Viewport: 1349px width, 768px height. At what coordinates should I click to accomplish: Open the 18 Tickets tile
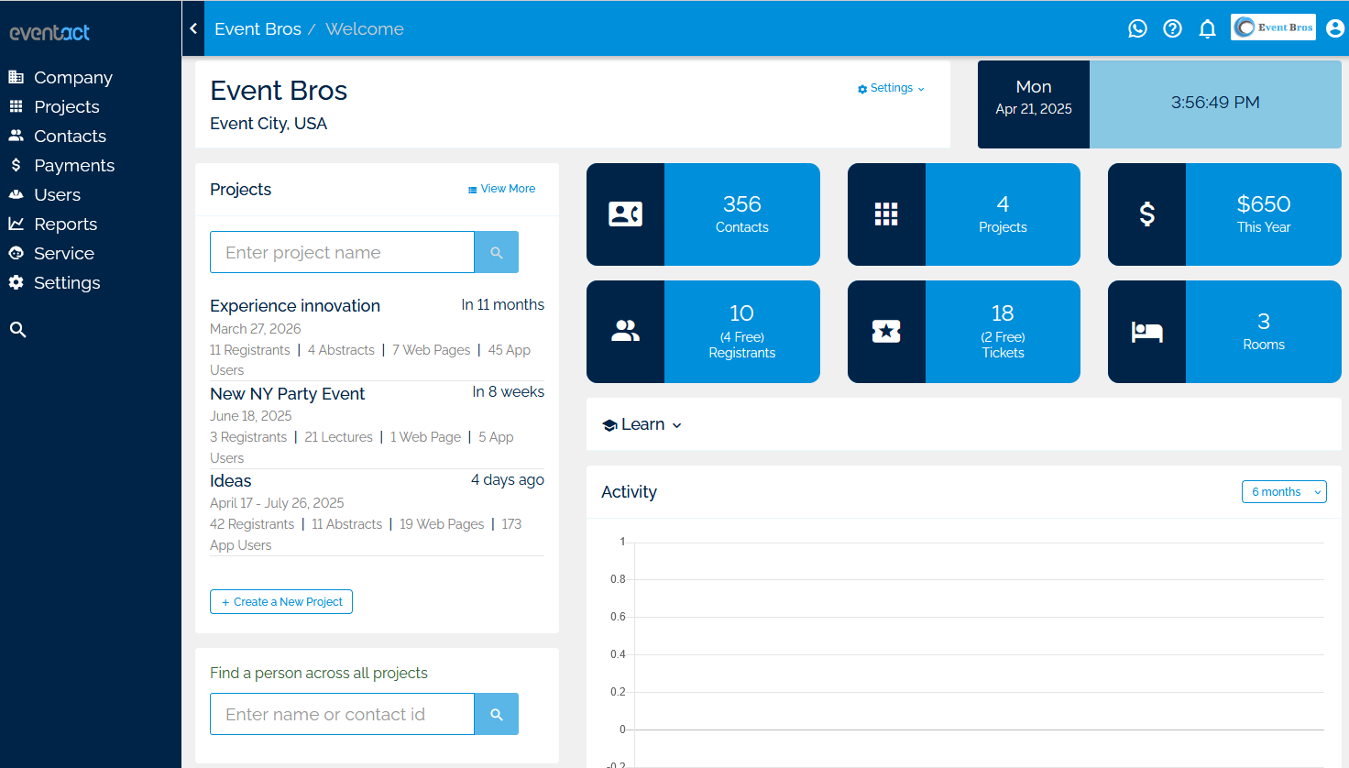pyautogui.click(x=1003, y=332)
